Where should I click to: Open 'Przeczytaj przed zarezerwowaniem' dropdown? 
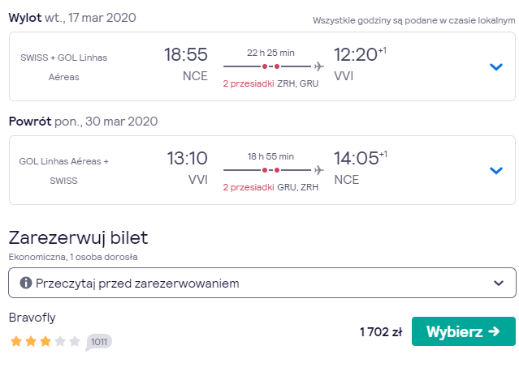click(262, 283)
